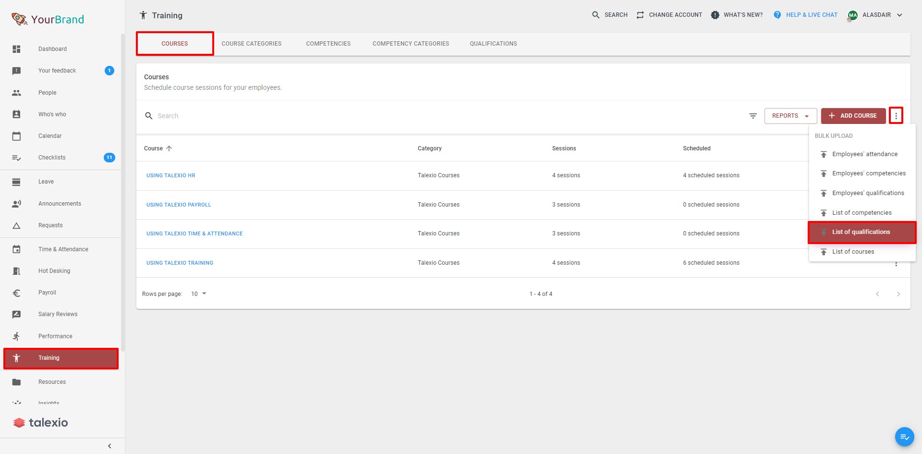Select List of qualifications bulk upload
Image resolution: width=922 pixels, height=454 pixels.
(862, 232)
